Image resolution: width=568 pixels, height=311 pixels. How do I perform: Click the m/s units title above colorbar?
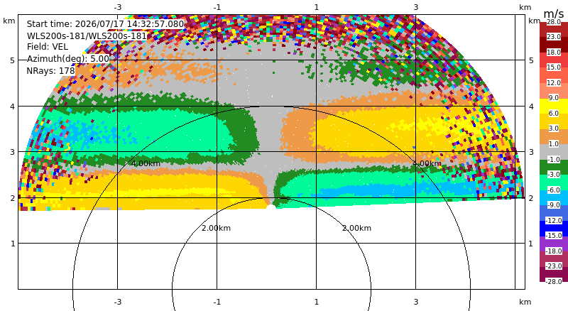[554, 13]
